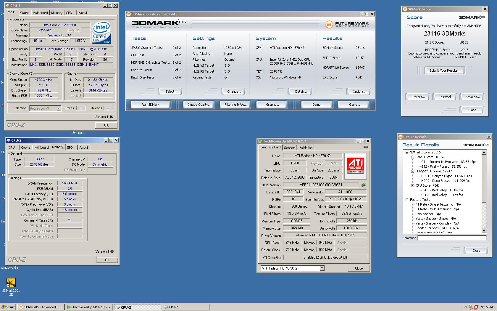
Task: Collapse the HDR/SM3.0 Score tree node
Action: click(412, 171)
